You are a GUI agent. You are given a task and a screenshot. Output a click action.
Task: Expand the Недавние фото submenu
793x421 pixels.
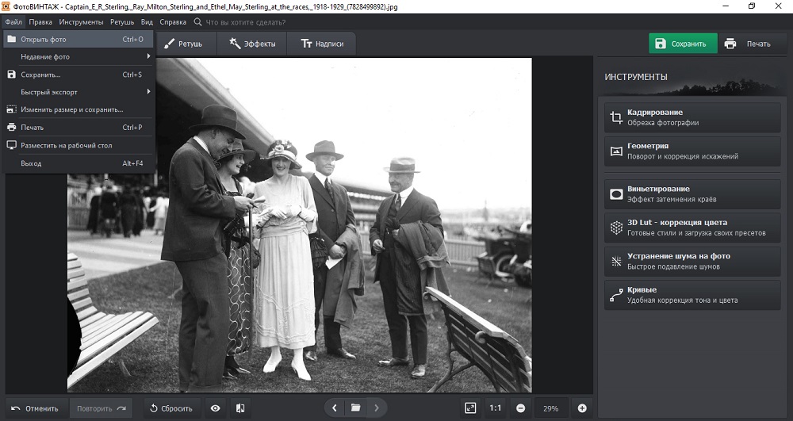click(x=78, y=56)
